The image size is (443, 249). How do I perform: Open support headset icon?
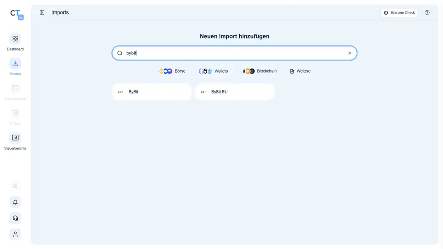click(15, 218)
